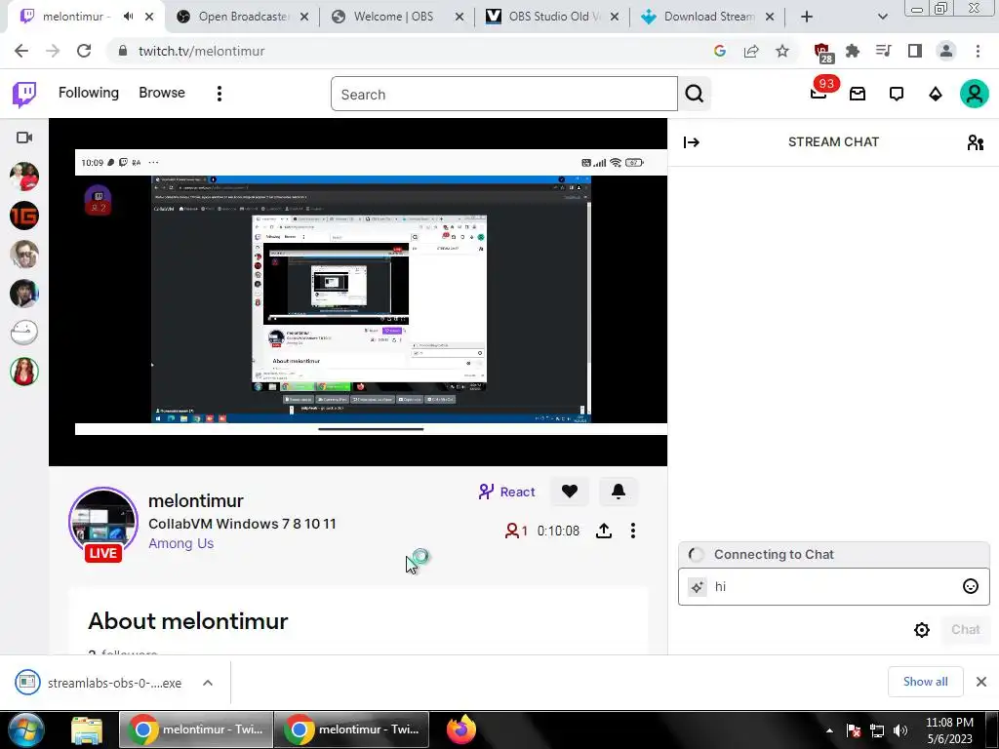Open the first followed channel avatar

pyautogui.click(x=24, y=177)
